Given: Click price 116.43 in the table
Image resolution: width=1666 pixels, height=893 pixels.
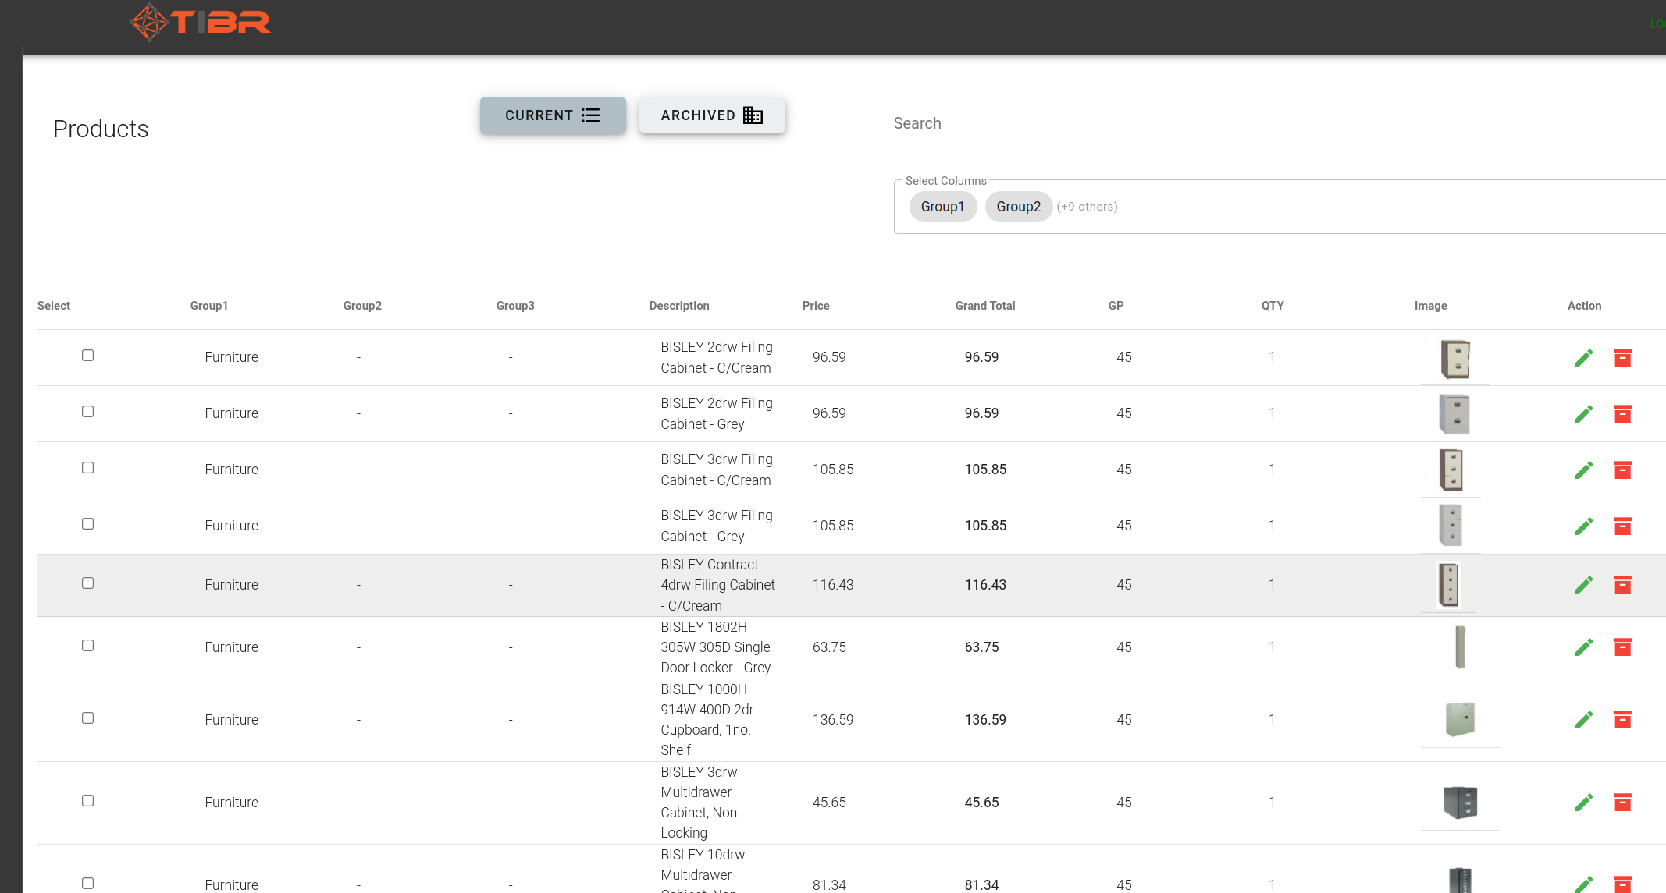Looking at the screenshot, I should 833,585.
